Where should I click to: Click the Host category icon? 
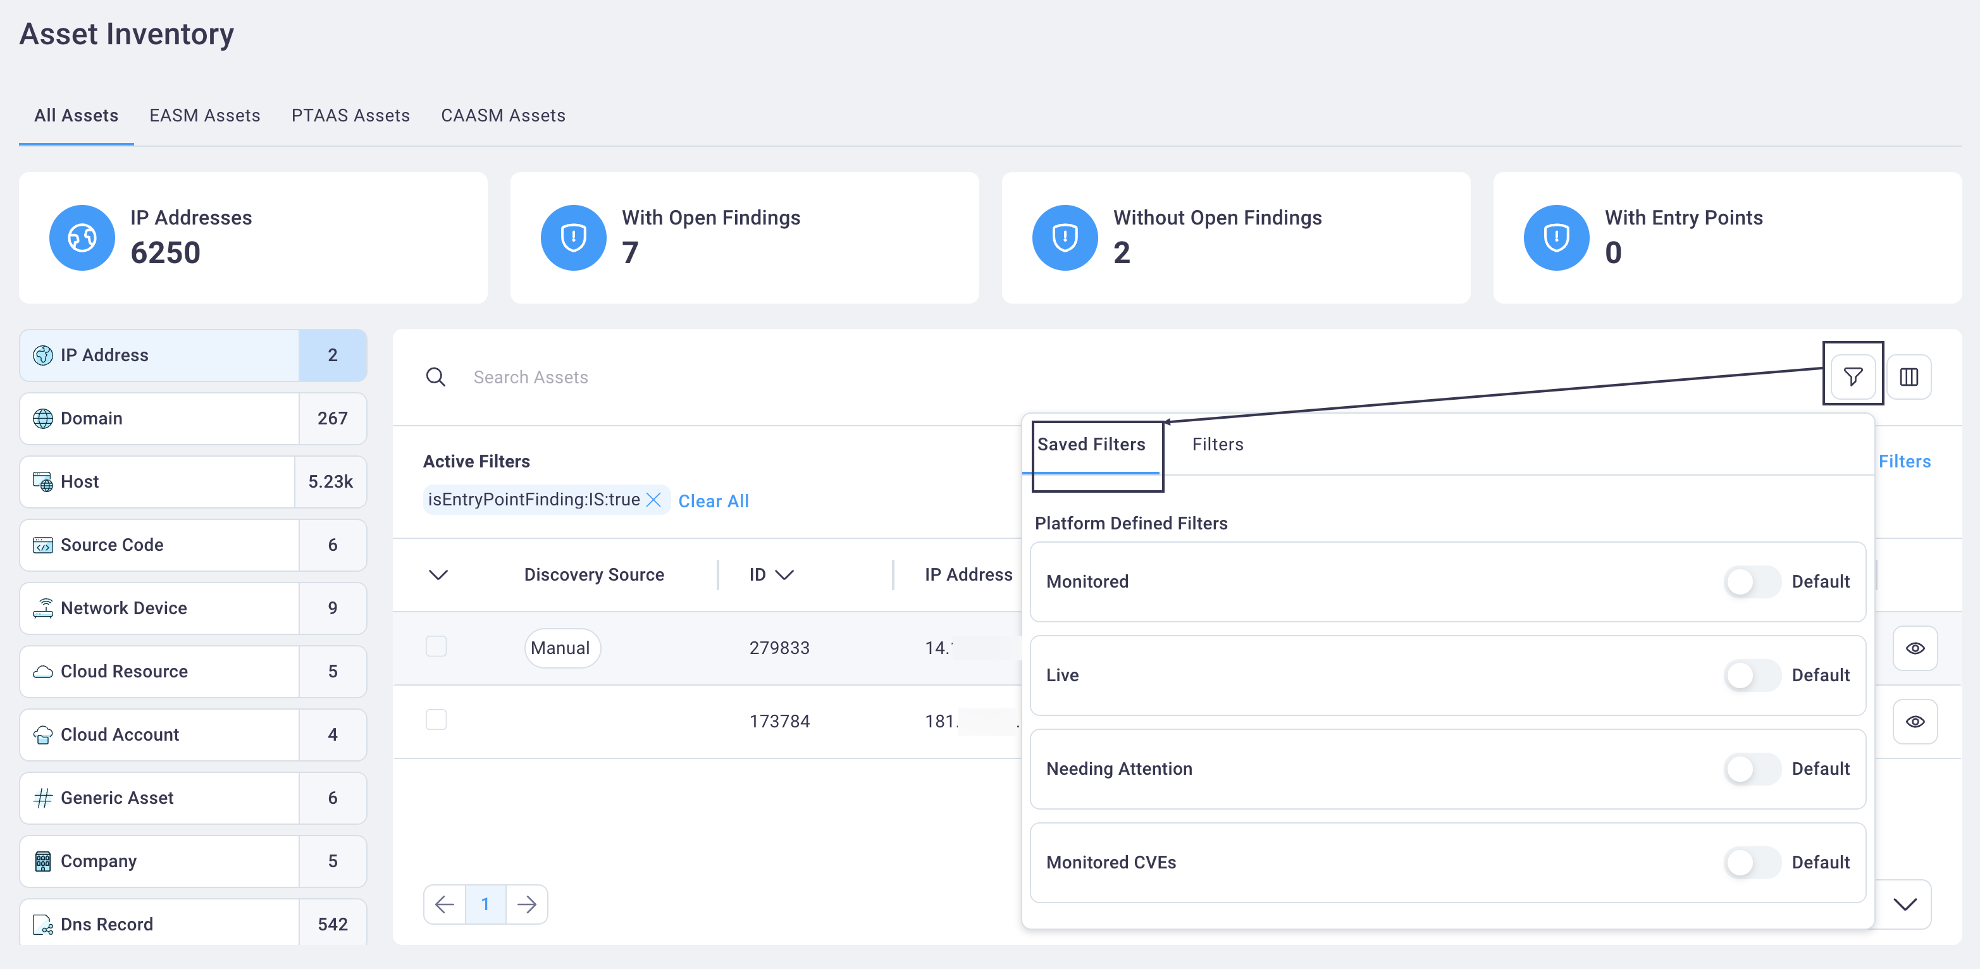coord(43,482)
